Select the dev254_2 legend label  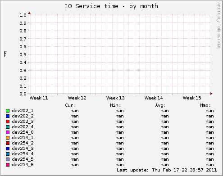(x=23, y=143)
